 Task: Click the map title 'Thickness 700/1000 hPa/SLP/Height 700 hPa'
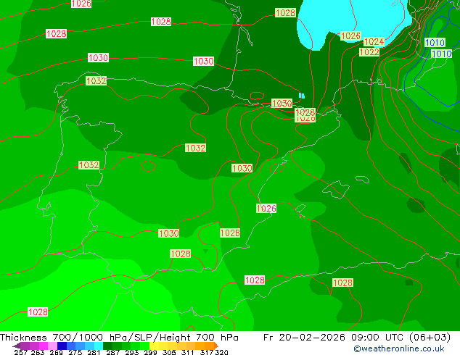point(119,338)
